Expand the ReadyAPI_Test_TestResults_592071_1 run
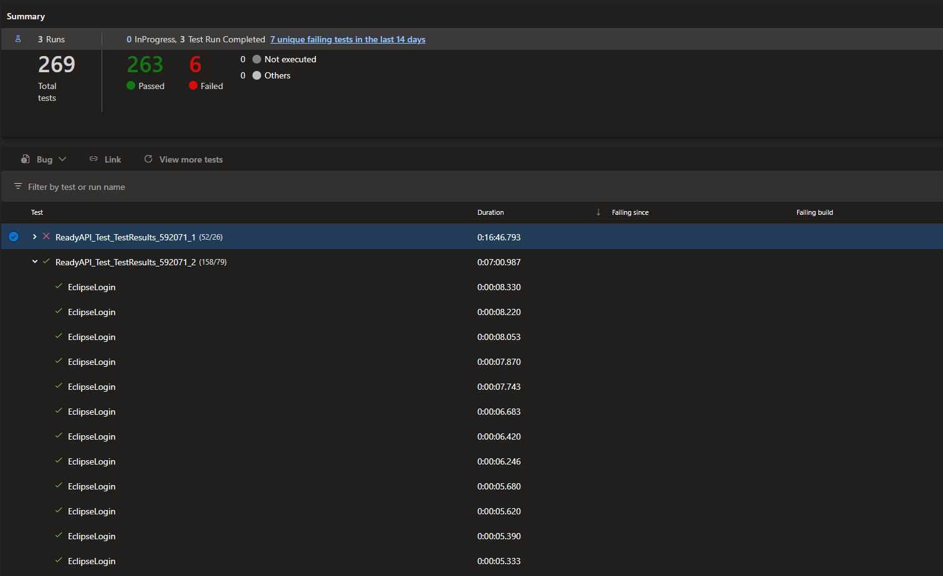Viewport: 943px width, 576px height. (35, 237)
